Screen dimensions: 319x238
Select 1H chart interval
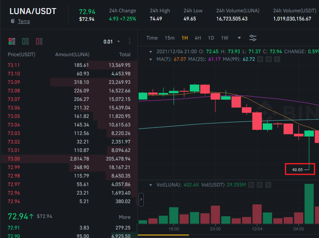185,38
